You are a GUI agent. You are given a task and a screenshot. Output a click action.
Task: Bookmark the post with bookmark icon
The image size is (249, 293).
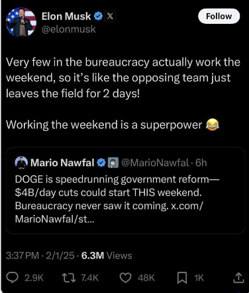pos(182,278)
